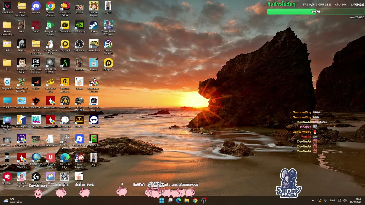Select the FiveM desktop icon
Screen dimensions: 365x205
[65, 65]
